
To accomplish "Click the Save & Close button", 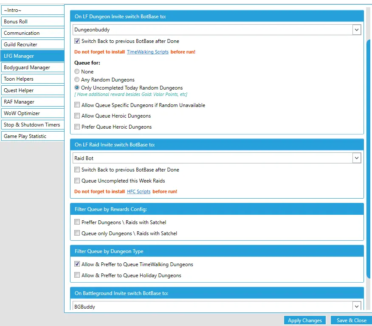I will point(351,320).
